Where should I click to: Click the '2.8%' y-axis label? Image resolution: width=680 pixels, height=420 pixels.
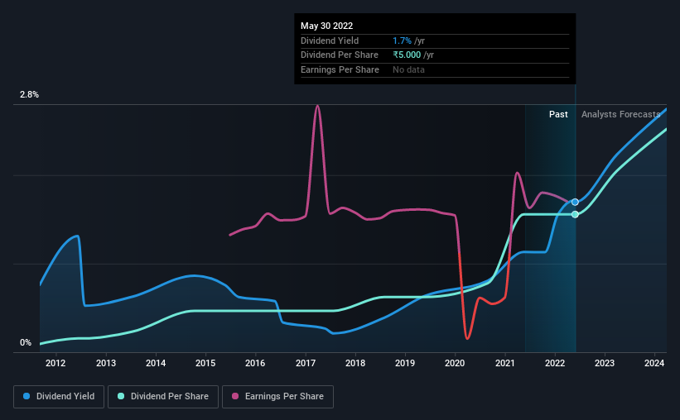pyautogui.click(x=29, y=95)
